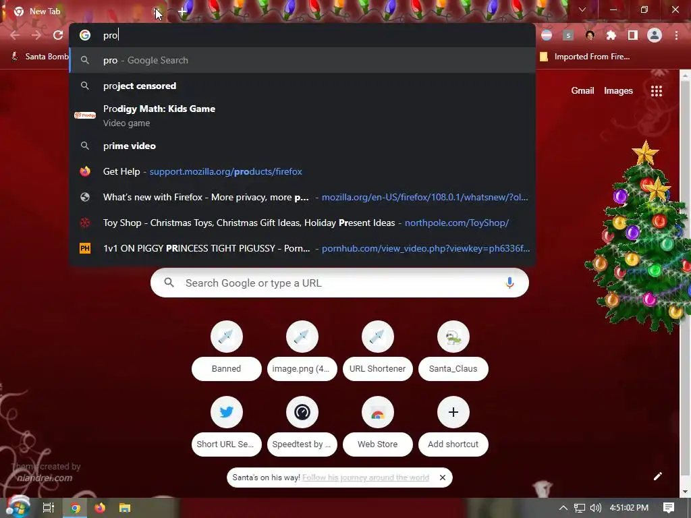Open the volume control in system tray

[595, 508]
